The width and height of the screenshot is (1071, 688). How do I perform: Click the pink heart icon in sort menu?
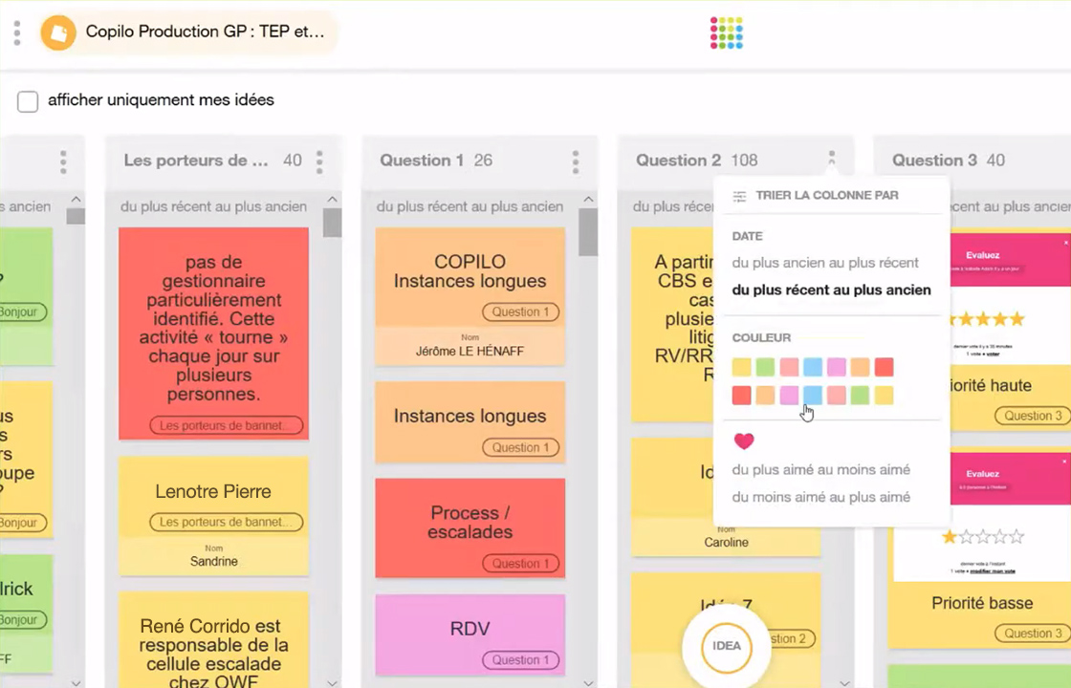(744, 441)
